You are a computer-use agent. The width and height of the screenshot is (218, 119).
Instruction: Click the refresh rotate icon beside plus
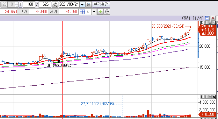[107, 12]
